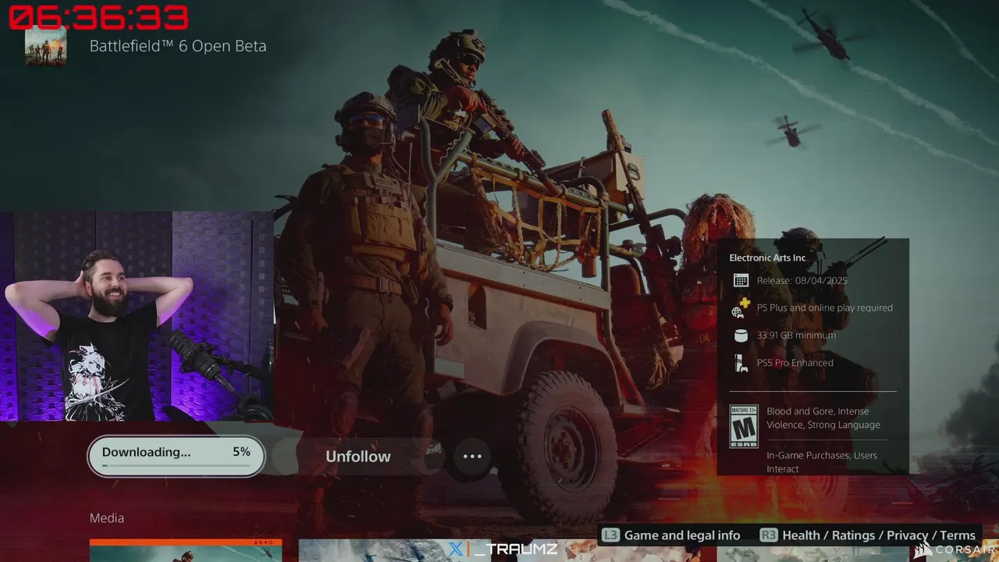Click Blood and Gore, Intense Violence descriptor

pyautogui.click(x=823, y=418)
